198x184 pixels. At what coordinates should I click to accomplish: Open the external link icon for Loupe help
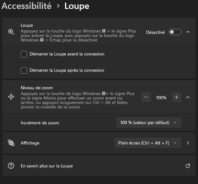[x=188, y=166]
